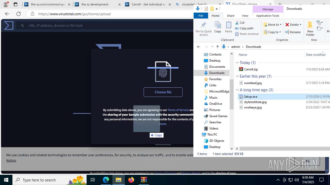Screen dimensions: 330x185
Task: Switch to 'the sz development' browser tab
Action: point(98,4)
